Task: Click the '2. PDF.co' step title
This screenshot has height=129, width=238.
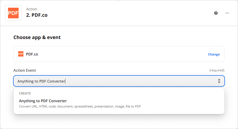Action: (x=37, y=15)
